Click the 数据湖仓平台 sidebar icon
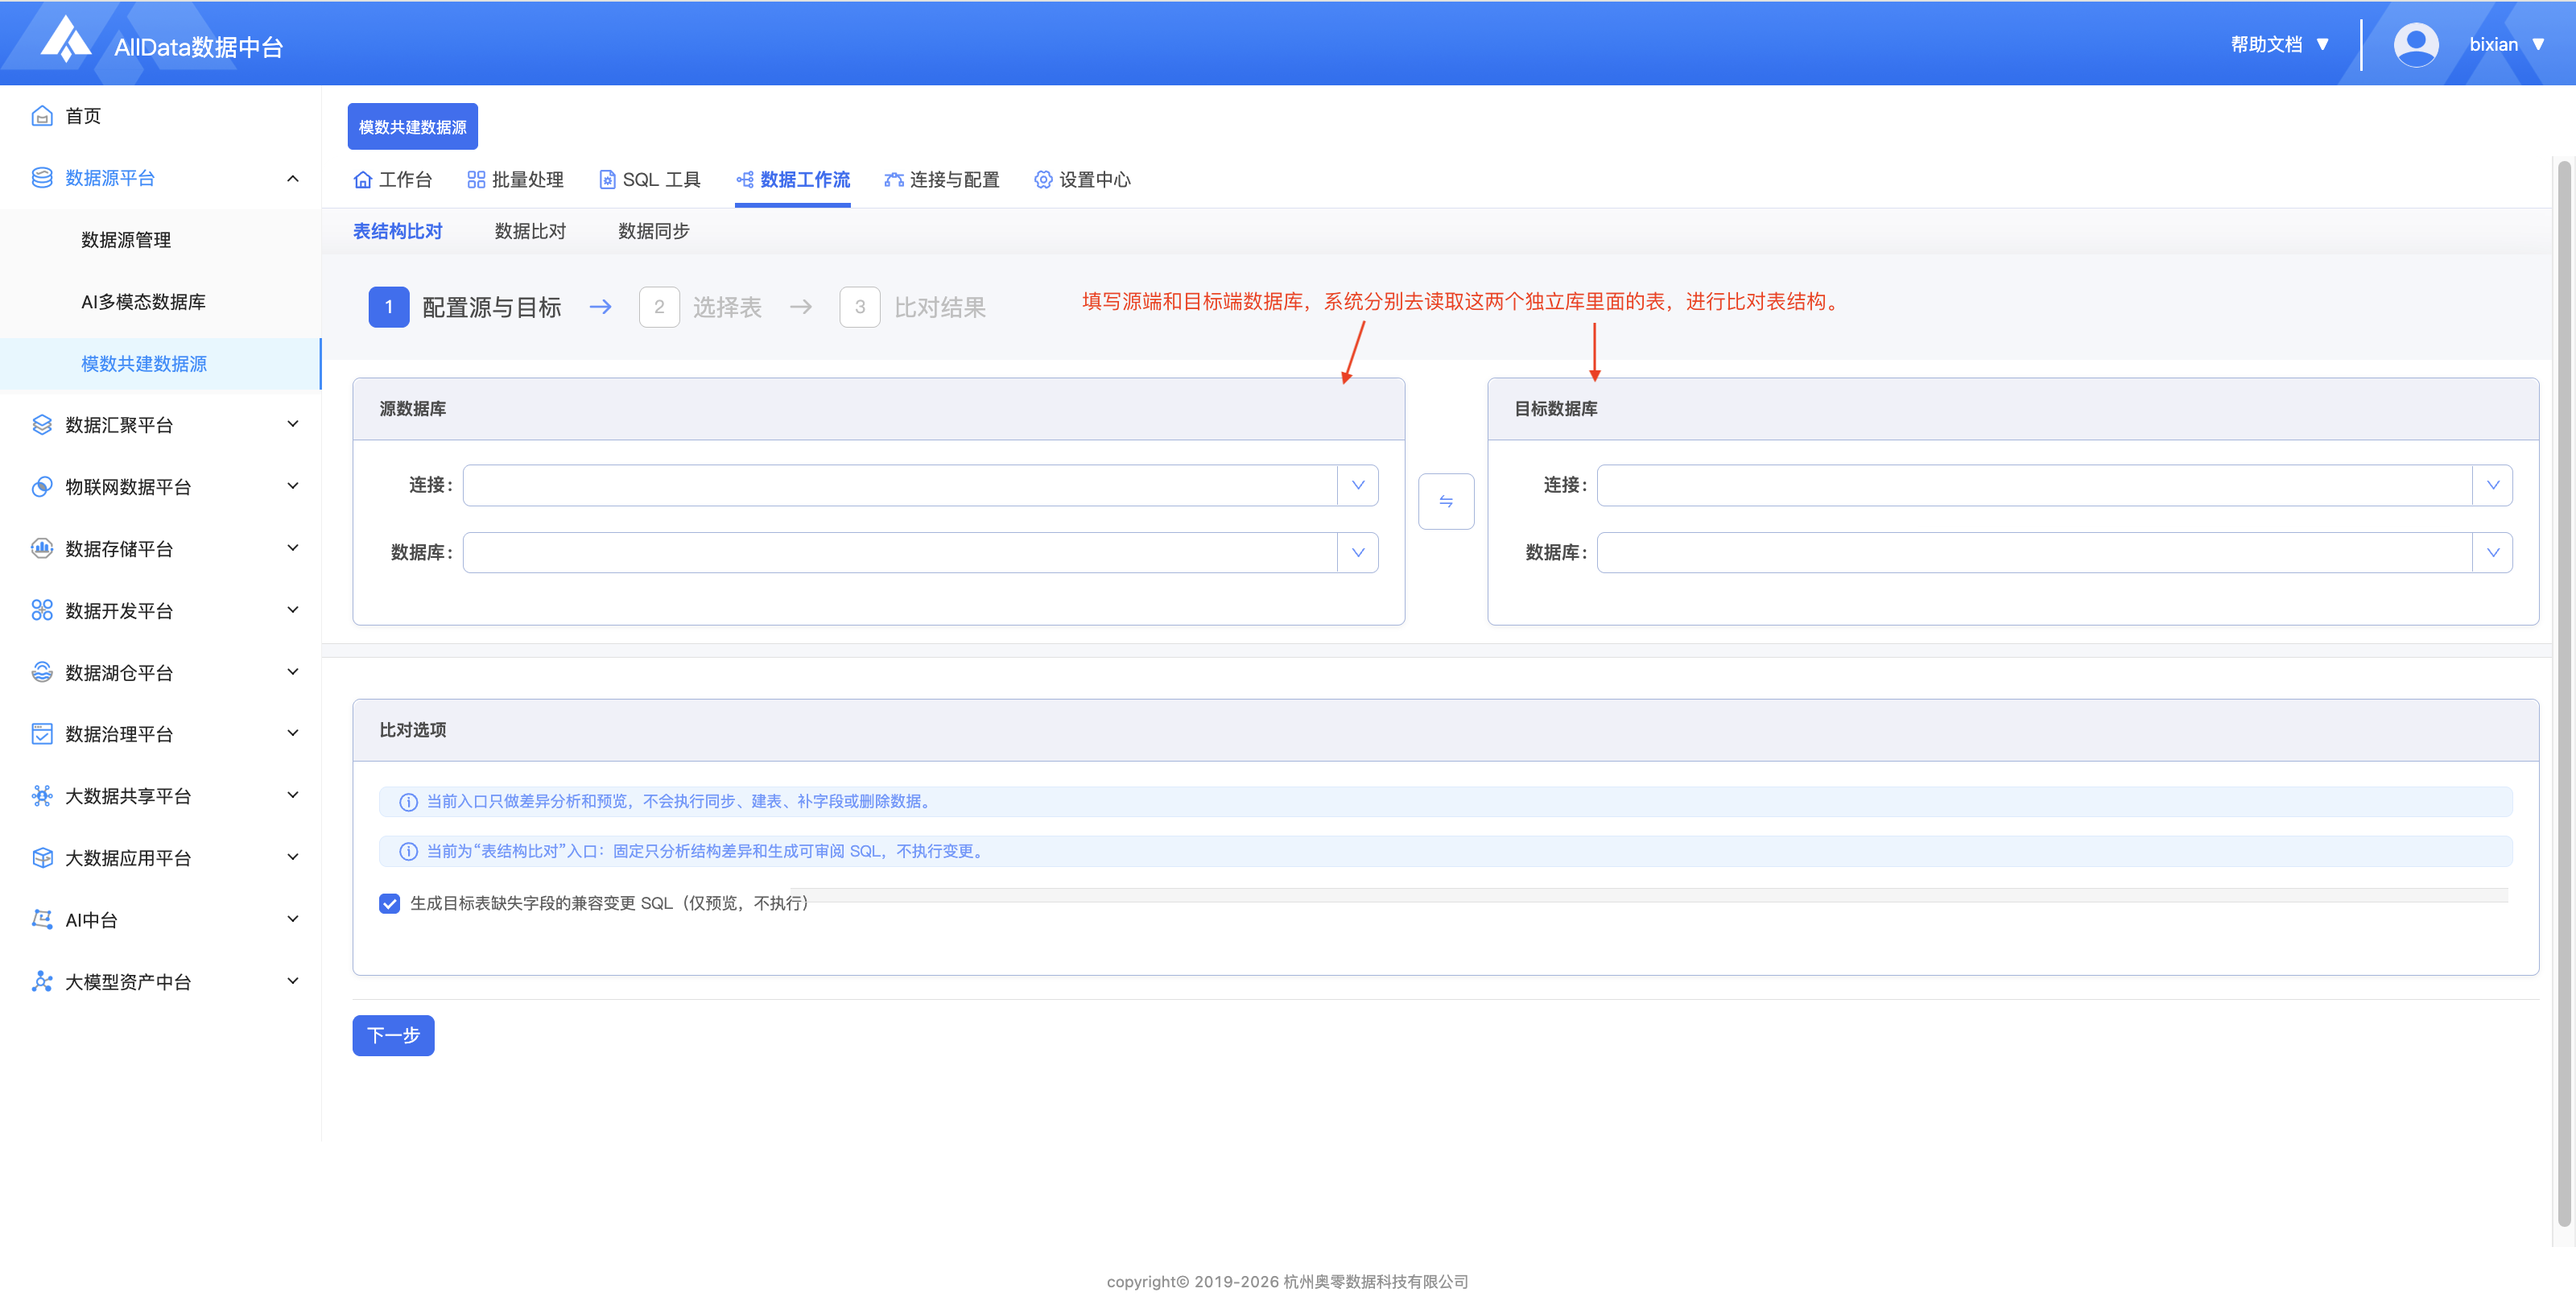Screen dimensions: 2576x1309 tap(42, 673)
